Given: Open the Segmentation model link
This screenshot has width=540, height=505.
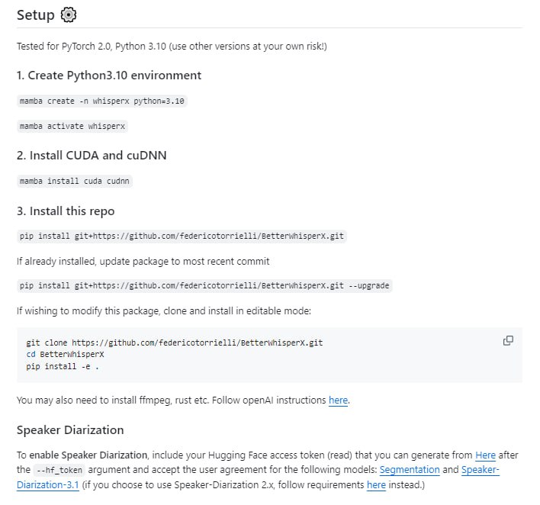Looking at the screenshot, I should point(410,470).
